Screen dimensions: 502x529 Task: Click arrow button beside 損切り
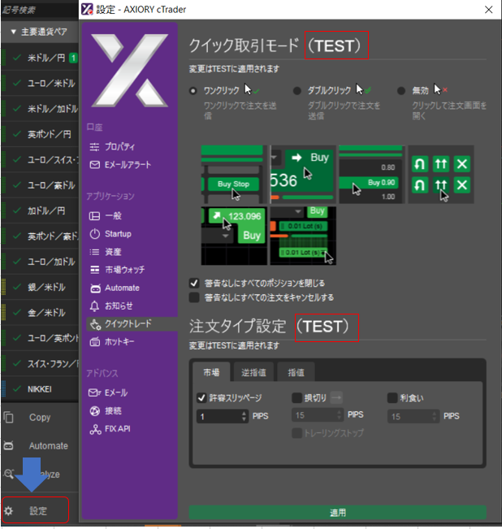pos(336,397)
